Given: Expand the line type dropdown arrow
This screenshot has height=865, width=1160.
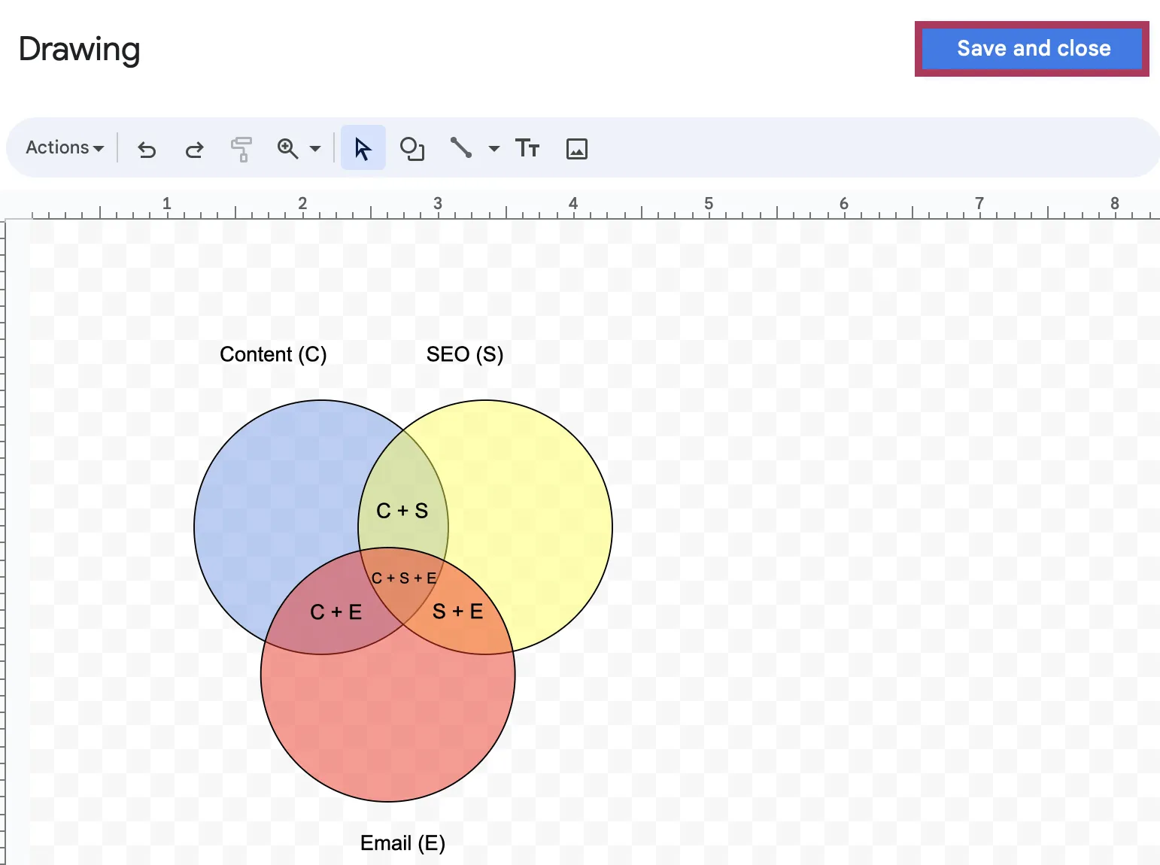Looking at the screenshot, I should pos(494,149).
